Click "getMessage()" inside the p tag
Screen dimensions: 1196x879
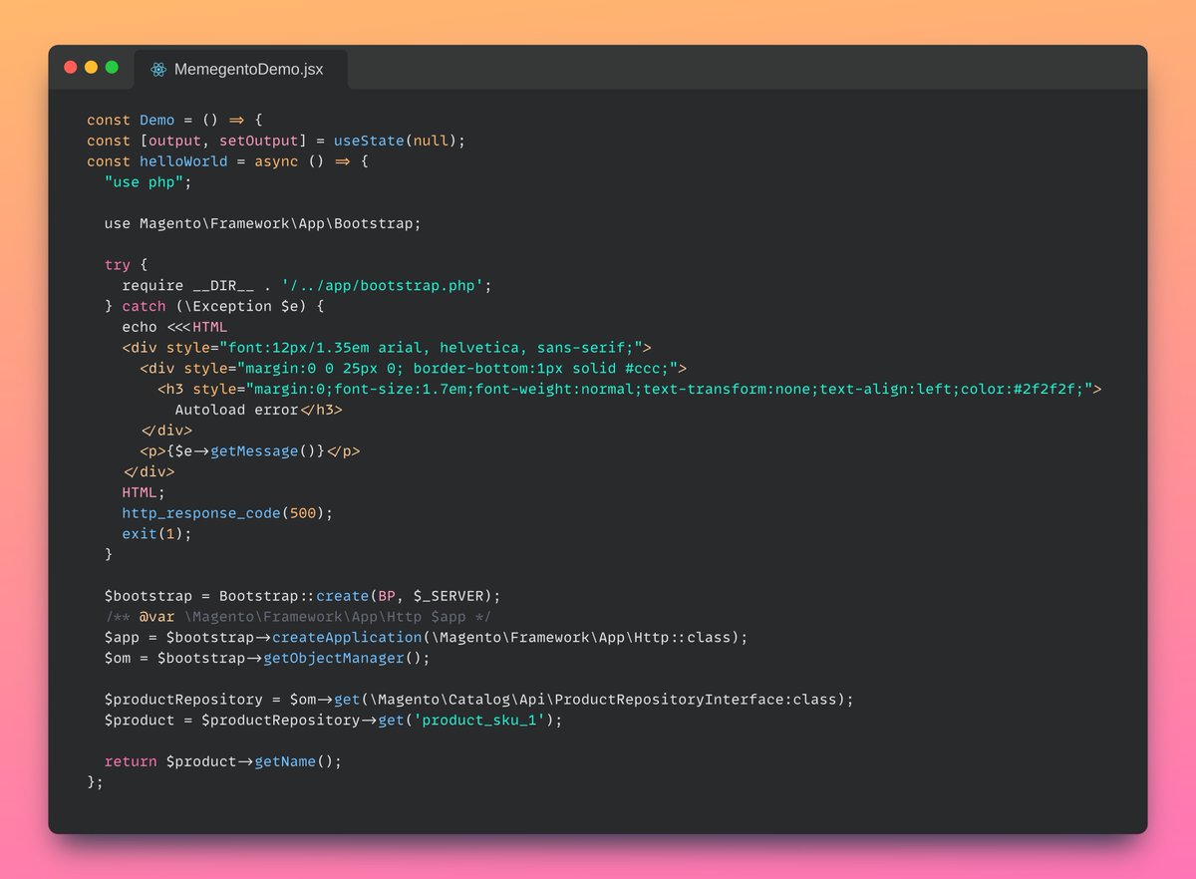pyautogui.click(x=263, y=451)
